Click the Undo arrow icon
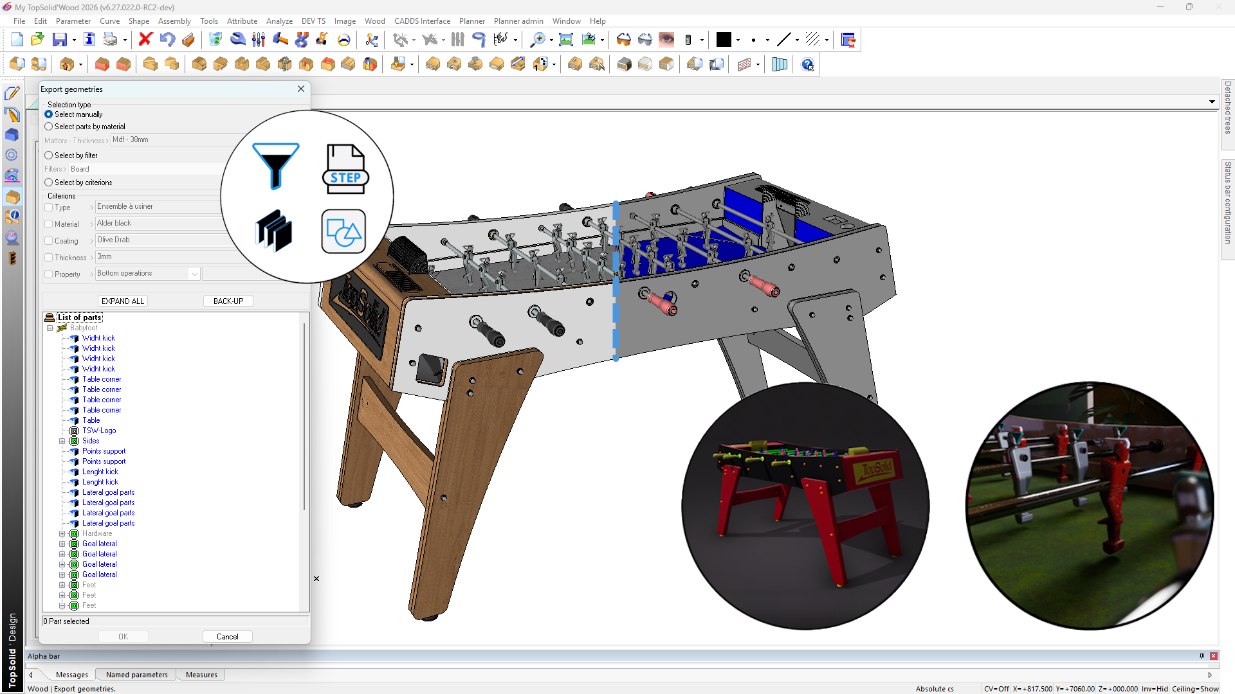1235x694 pixels. (167, 40)
